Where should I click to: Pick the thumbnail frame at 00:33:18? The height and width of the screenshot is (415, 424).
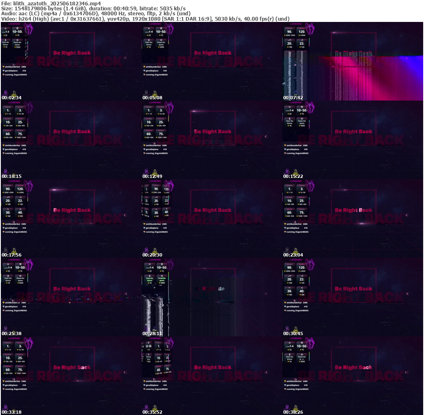[x=71, y=376]
